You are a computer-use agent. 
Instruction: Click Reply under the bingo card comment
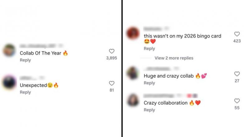click(149, 49)
